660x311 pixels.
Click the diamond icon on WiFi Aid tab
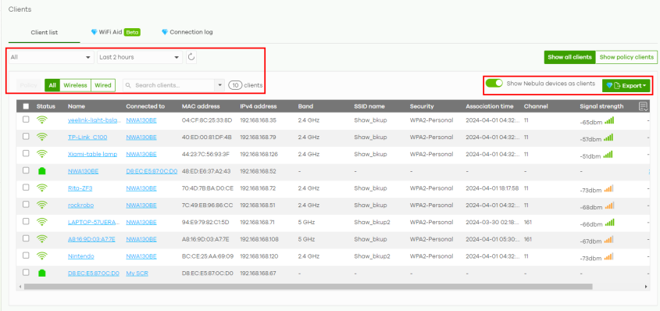(x=95, y=32)
